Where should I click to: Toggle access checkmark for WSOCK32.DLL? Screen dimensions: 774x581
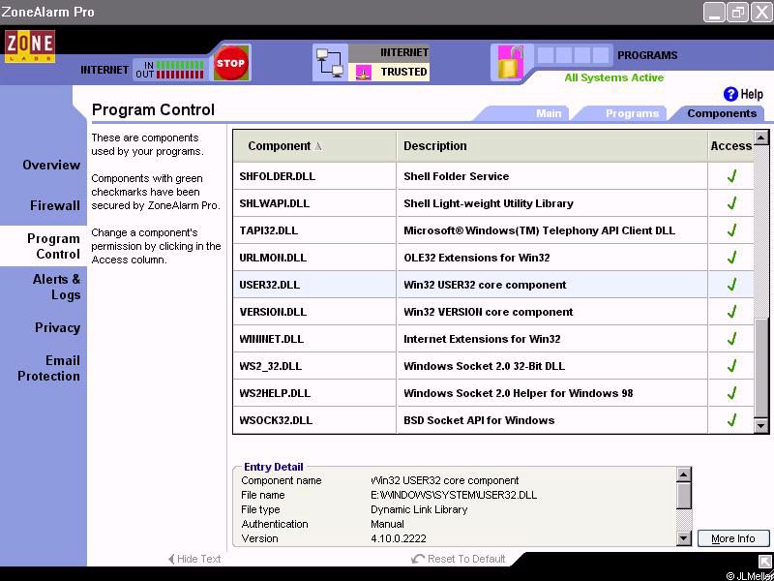(731, 421)
